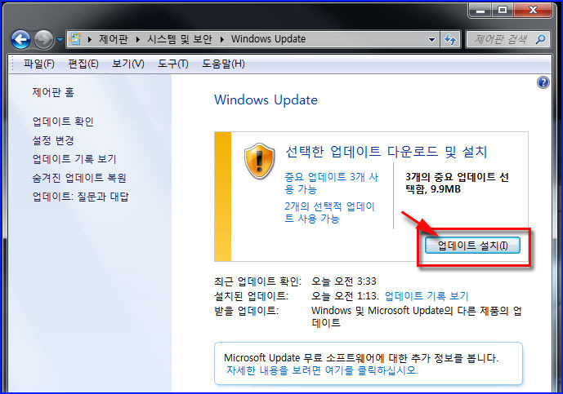
Task: Click the Windows Update page heading
Action: click(266, 100)
